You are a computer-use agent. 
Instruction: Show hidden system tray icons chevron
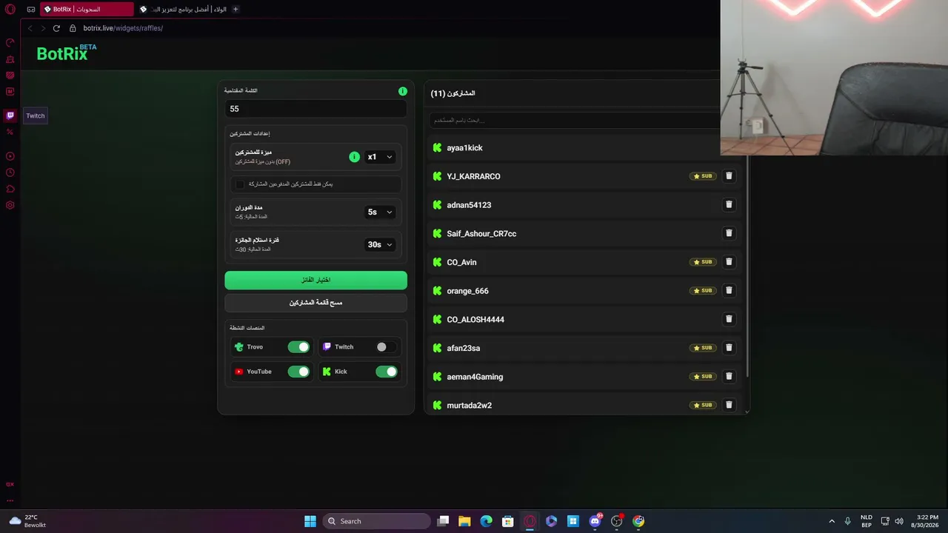[832, 521]
